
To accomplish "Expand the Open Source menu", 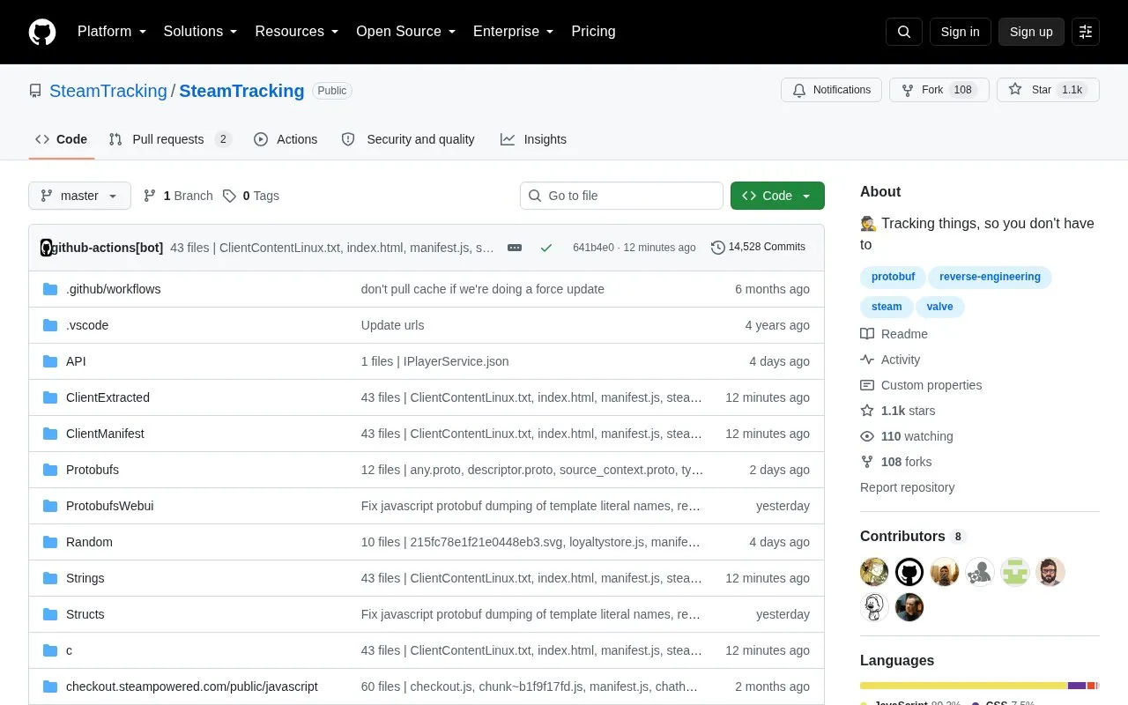I will click(406, 32).
